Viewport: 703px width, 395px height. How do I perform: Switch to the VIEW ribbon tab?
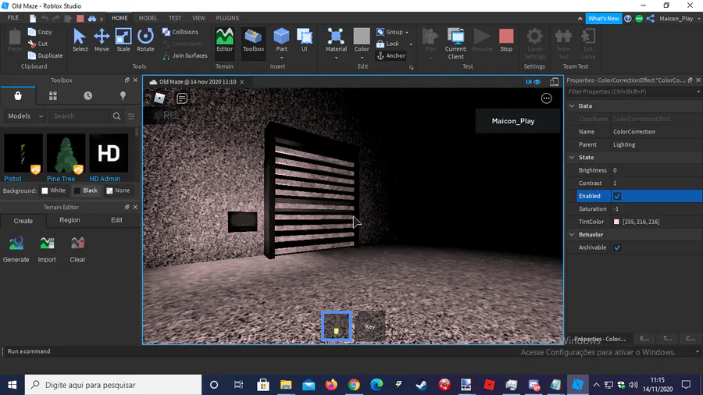pyautogui.click(x=198, y=18)
